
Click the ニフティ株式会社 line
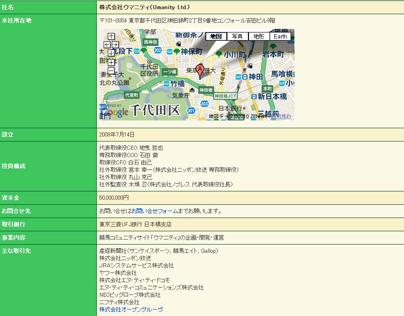(119, 302)
